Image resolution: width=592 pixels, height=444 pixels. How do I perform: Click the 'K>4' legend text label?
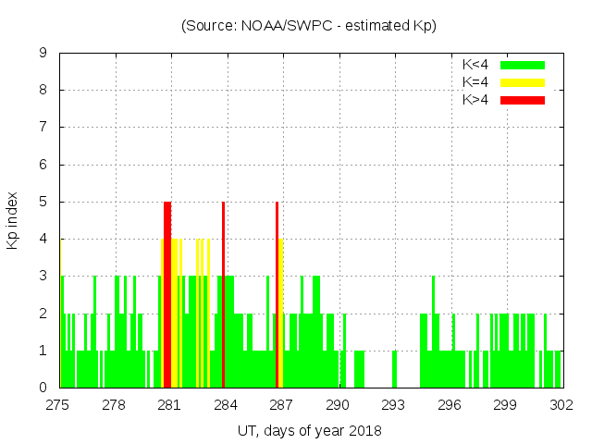click(475, 100)
